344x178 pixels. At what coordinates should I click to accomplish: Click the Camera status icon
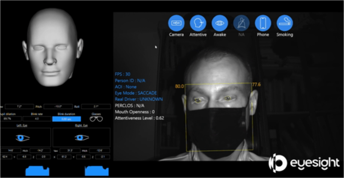coord(176,23)
